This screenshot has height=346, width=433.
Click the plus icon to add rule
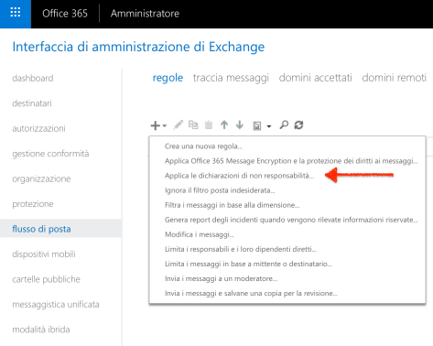pyautogui.click(x=156, y=125)
